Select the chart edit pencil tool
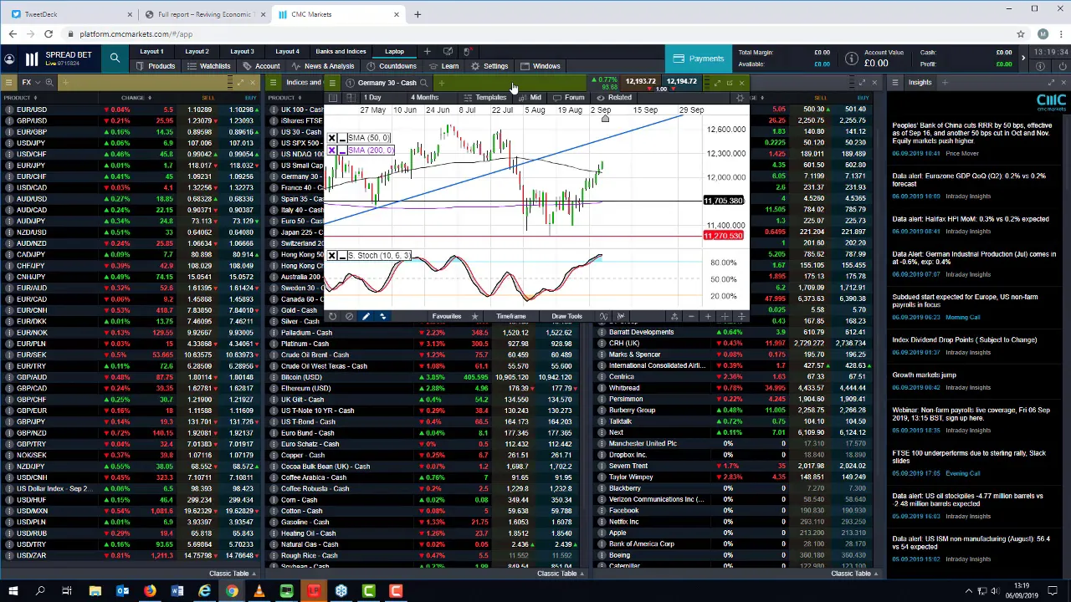 (366, 316)
